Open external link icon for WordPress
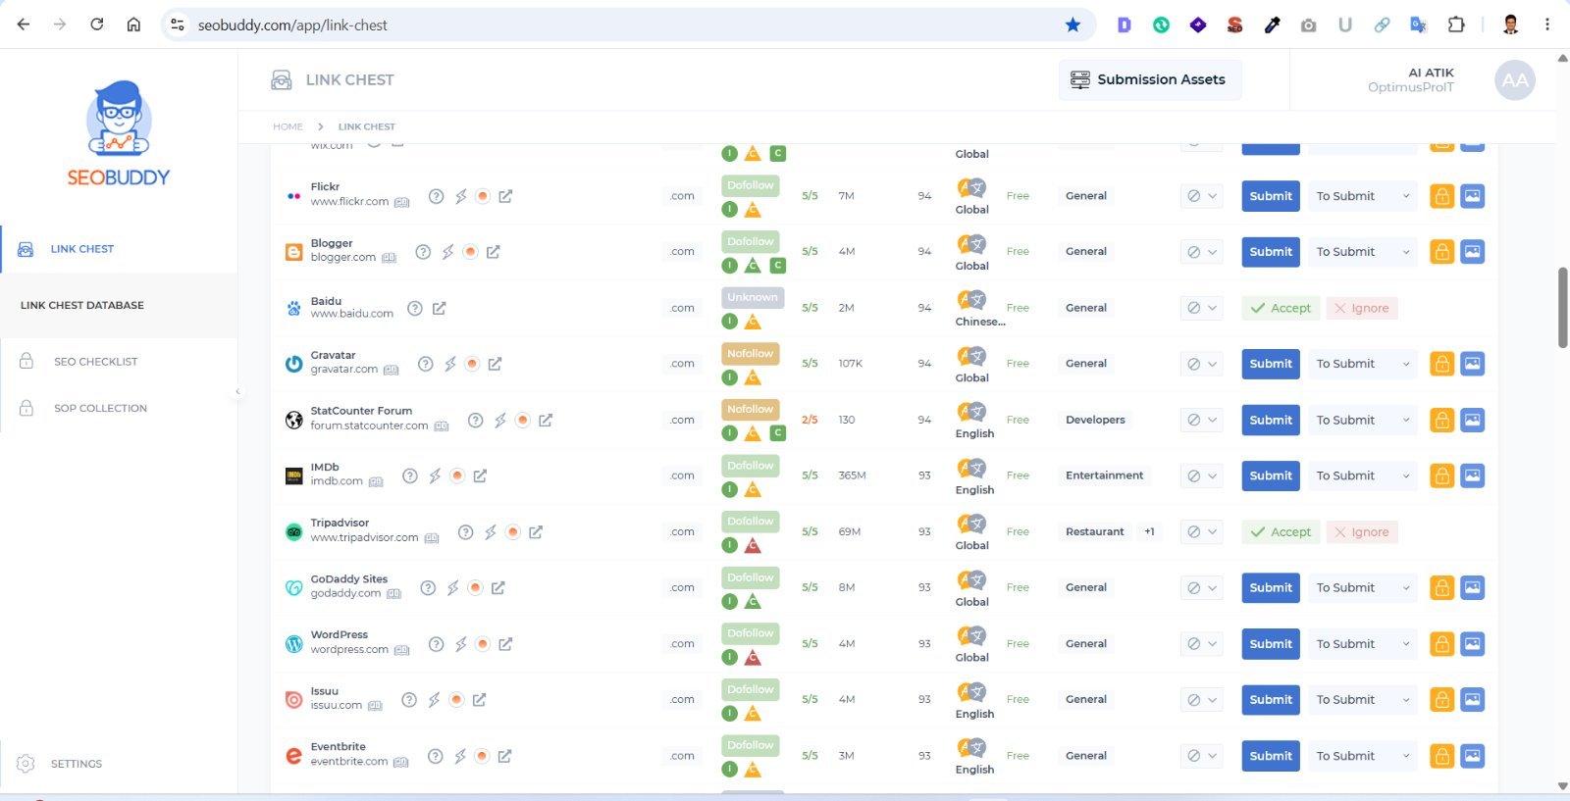Viewport: 1570px width, 801px height. (x=505, y=644)
